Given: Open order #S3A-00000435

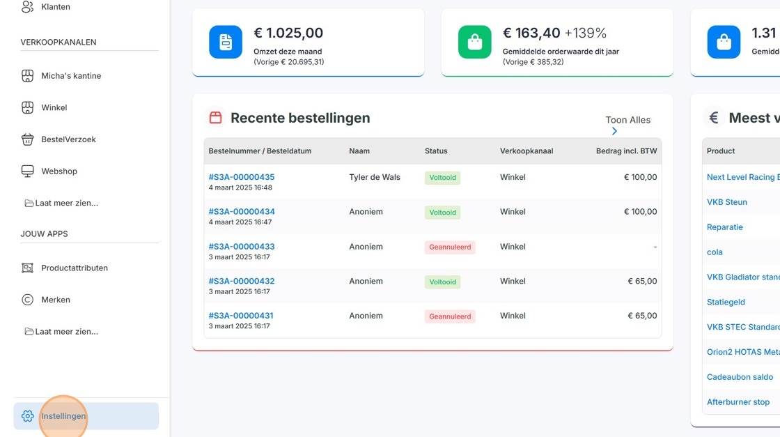Looking at the screenshot, I should point(241,177).
